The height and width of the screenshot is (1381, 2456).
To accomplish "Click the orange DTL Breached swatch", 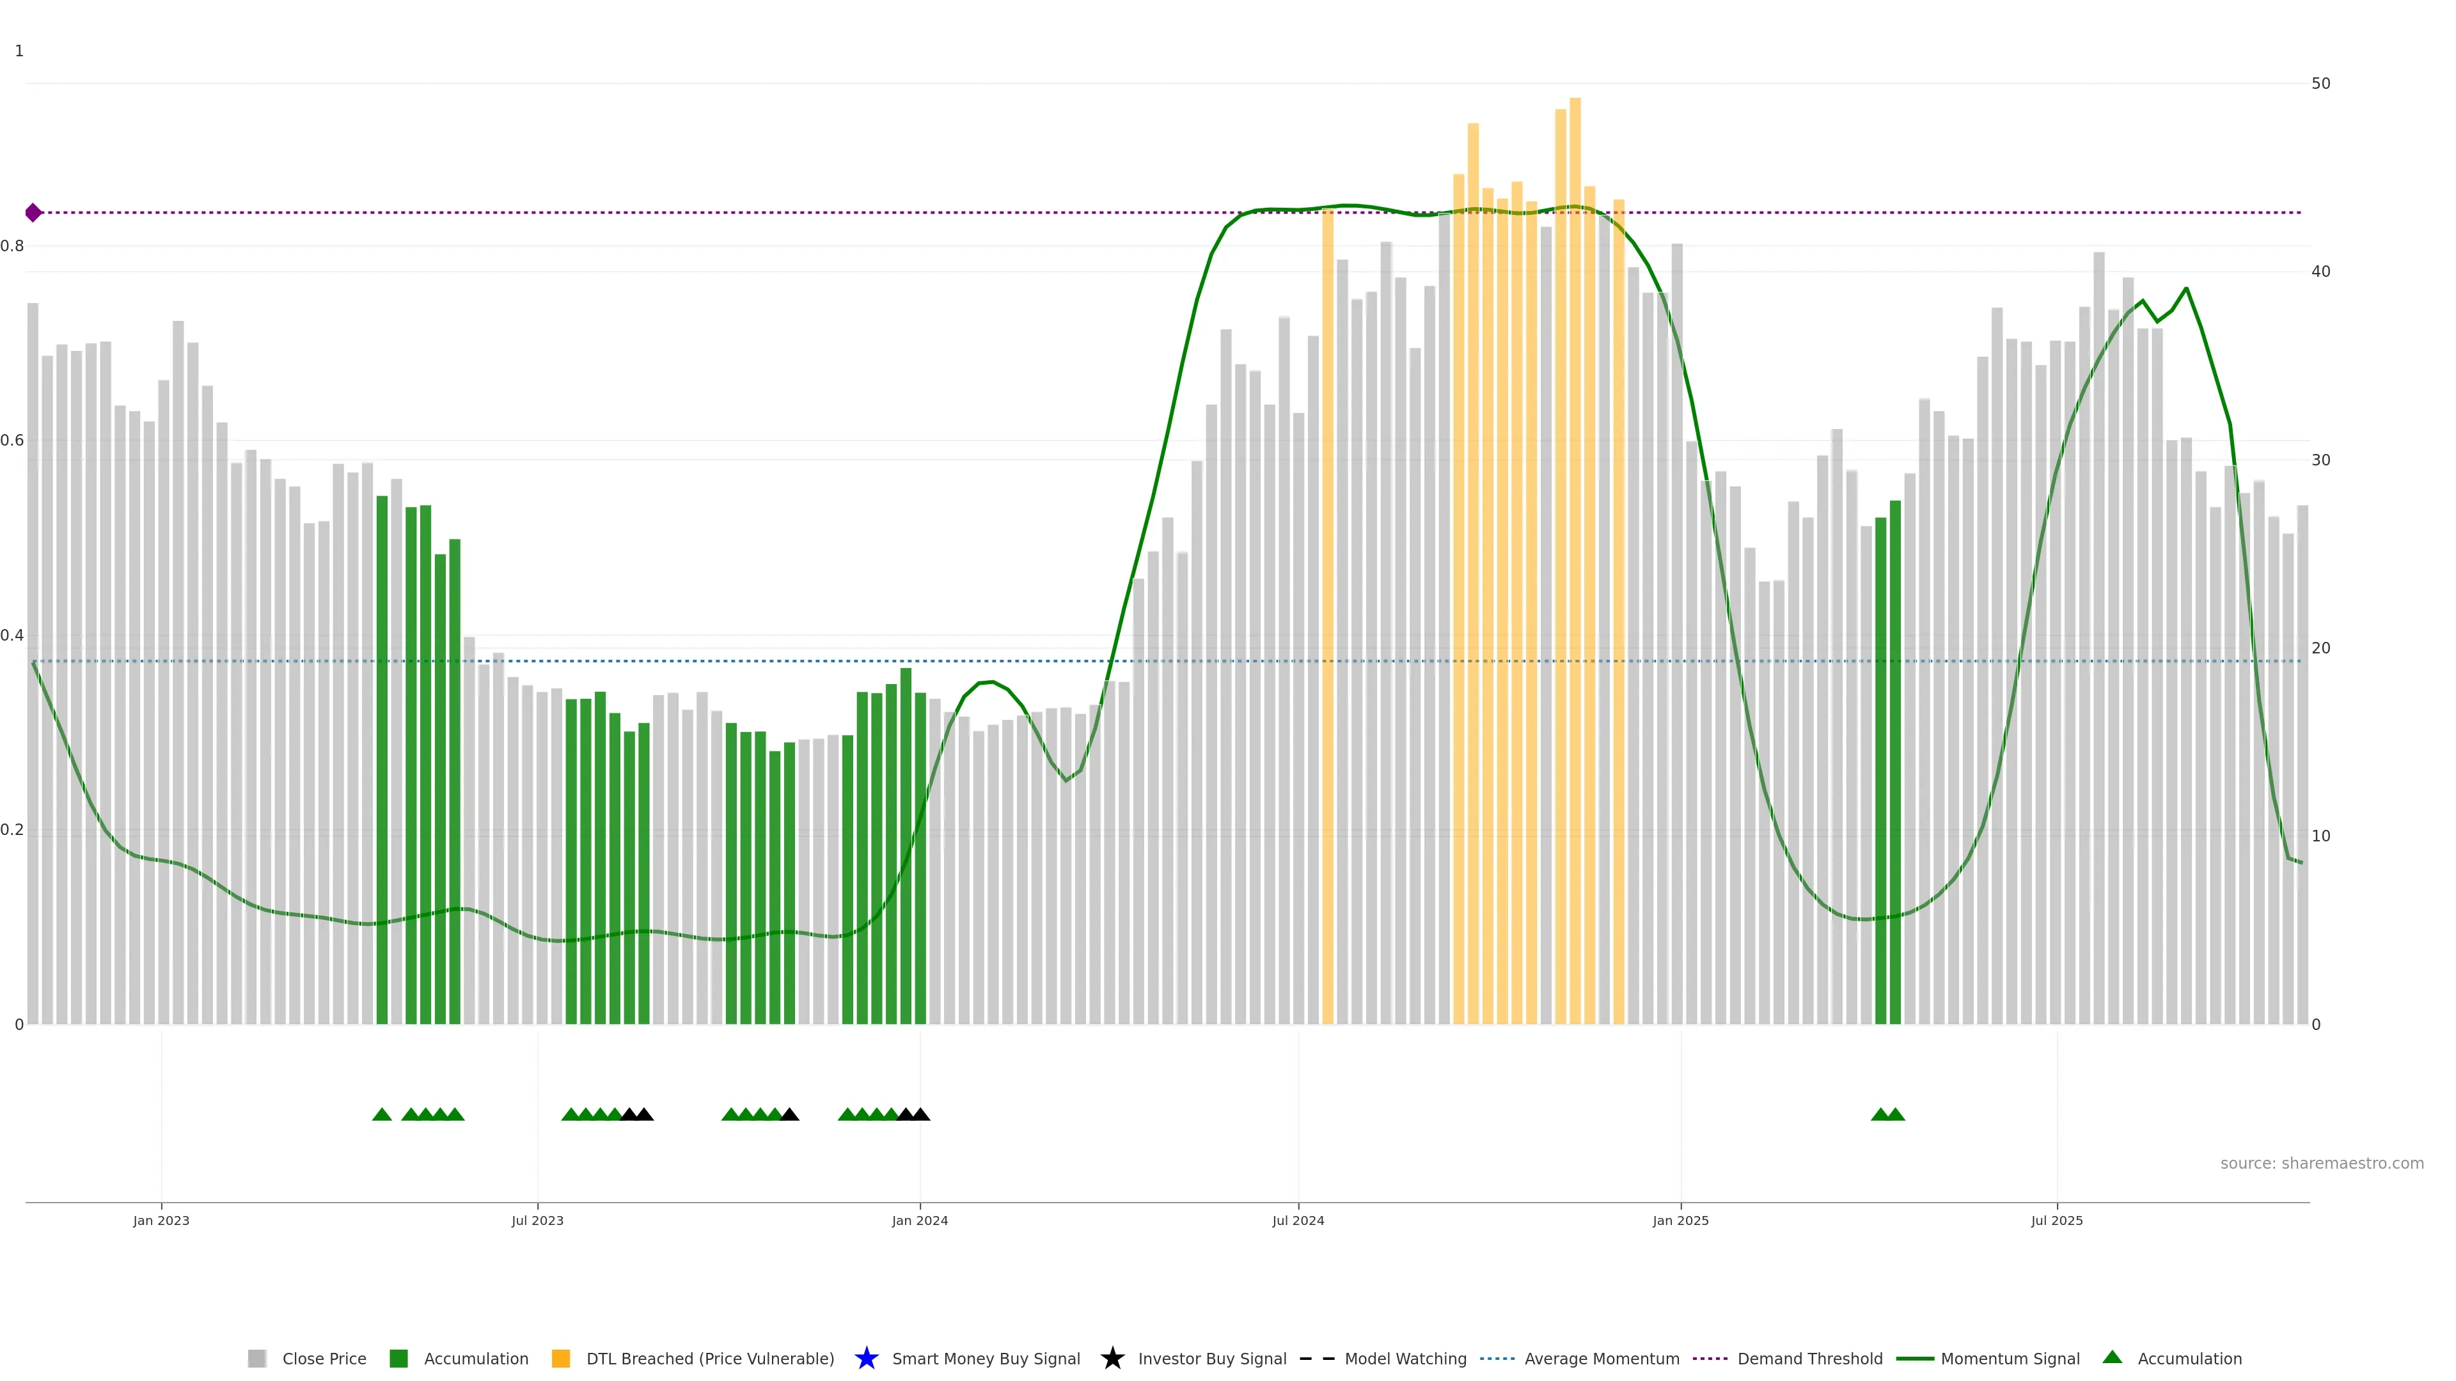I will pos(561,1358).
